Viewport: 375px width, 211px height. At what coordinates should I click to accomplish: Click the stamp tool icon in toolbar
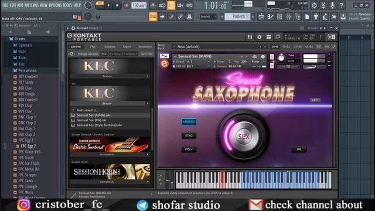tap(189, 17)
